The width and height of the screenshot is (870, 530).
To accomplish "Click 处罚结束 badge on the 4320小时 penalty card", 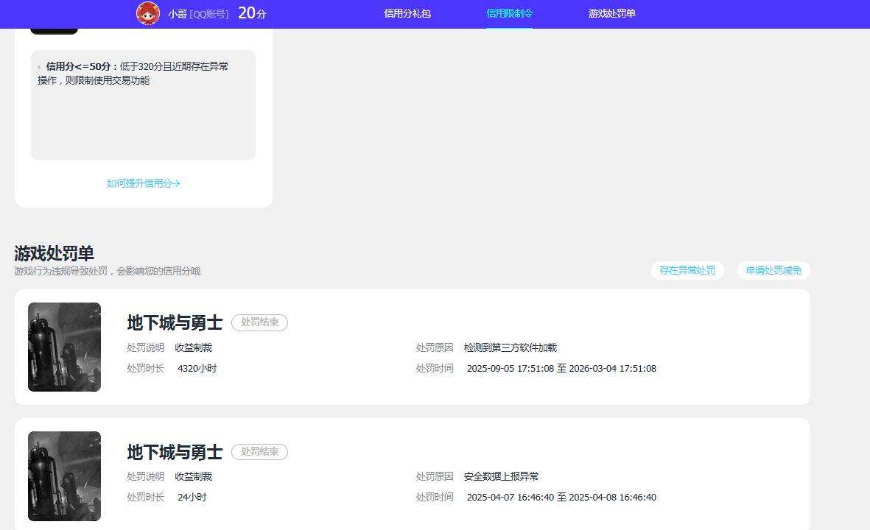I will [x=259, y=322].
